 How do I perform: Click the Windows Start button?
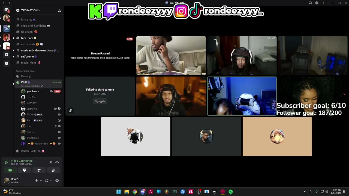[x=119, y=192]
